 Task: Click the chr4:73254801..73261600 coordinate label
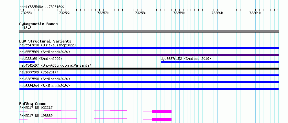(x=42, y=7)
